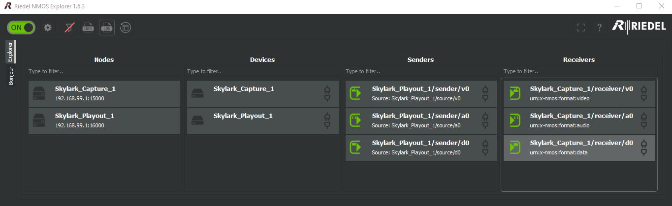This screenshot has width=672, height=206.
Task: Select the Skylark_Playout_1/sender/a0 item
Action: (x=421, y=121)
